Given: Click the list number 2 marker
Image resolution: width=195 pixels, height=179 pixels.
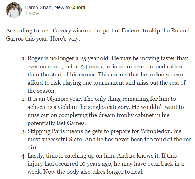Looking at the screenshot, I should tap(24, 99).
